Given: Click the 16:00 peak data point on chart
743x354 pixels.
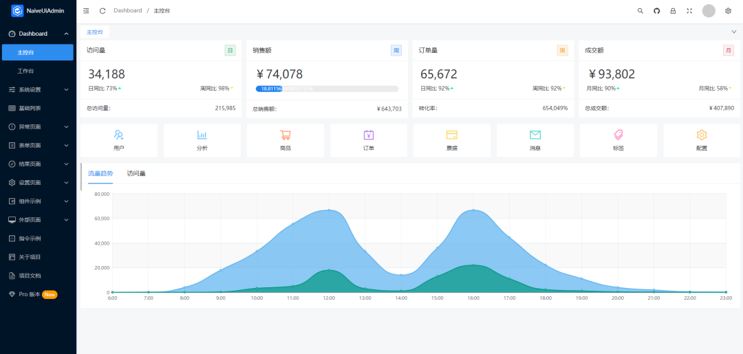Looking at the screenshot, I should [x=473, y=210].
